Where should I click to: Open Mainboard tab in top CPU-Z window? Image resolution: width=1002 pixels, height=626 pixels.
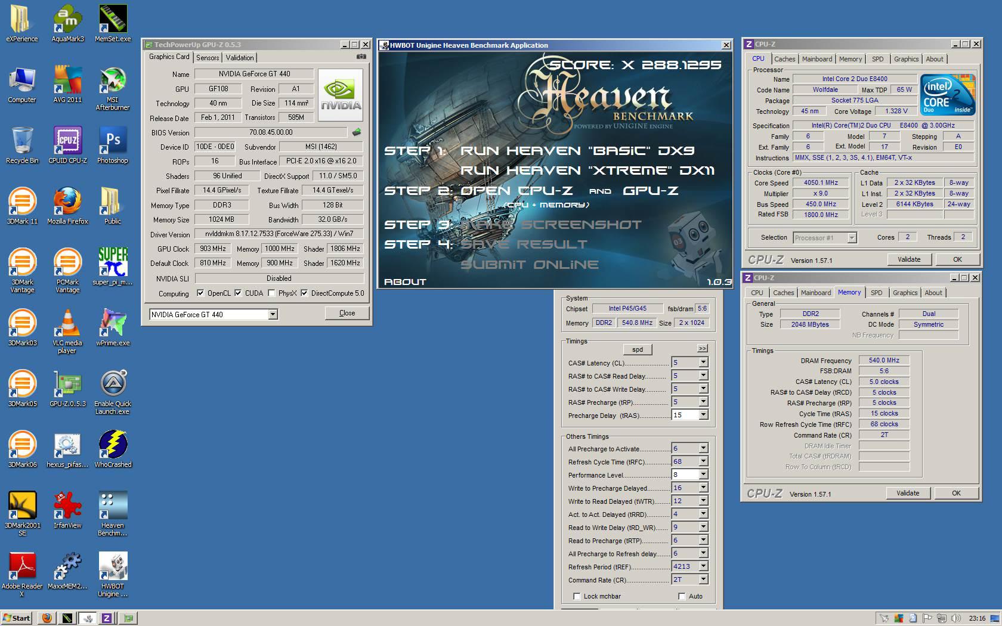point(817,59)
